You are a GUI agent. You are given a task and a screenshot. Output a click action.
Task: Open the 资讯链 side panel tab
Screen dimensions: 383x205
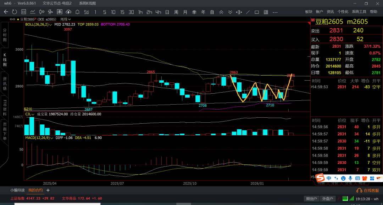pos(5,84)
